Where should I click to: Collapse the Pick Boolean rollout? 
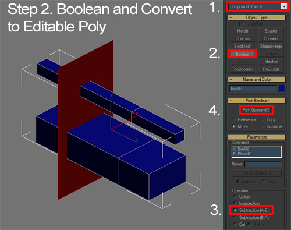[257, 101]
